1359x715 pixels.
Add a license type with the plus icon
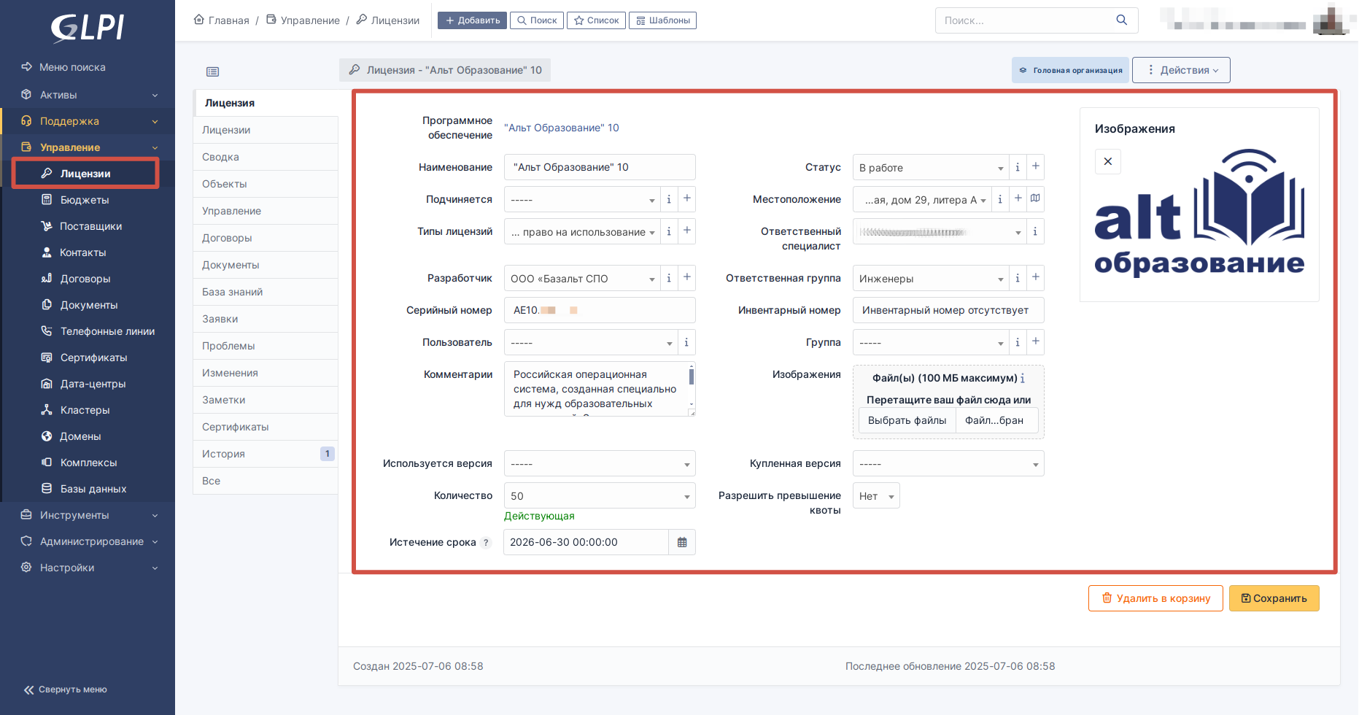[x=686, y=231]
